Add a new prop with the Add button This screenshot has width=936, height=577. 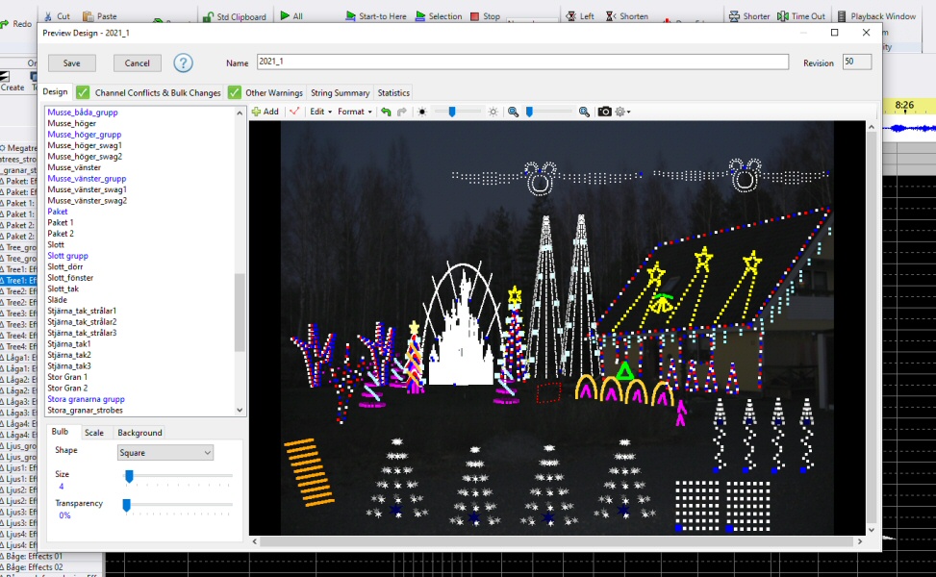pyautogui.click(x=266, y=112)
